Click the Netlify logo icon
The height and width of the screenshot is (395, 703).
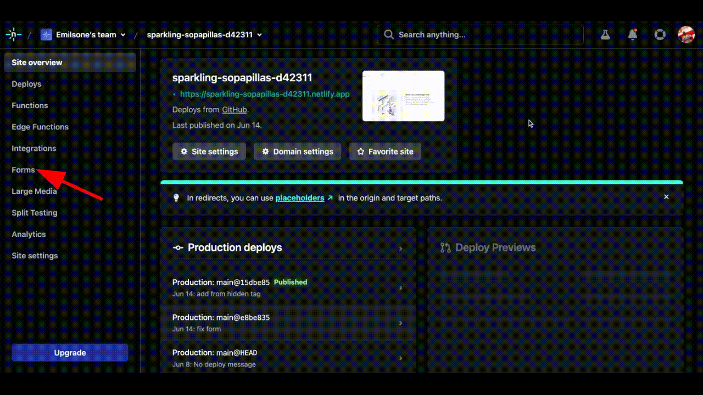(14, 35)
